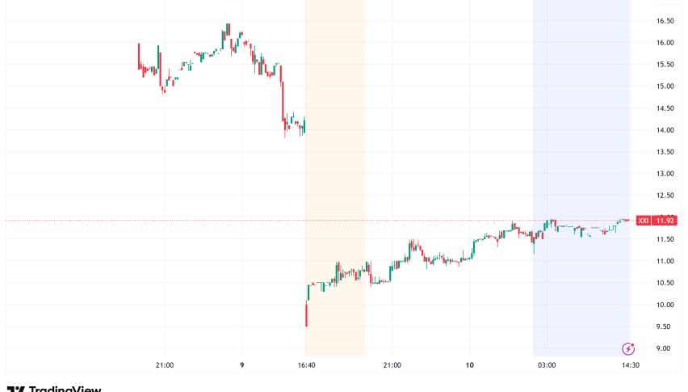The image size is (688, 392).
Task: Click the 14:30 time axis label
Action: pyautogui.click(x=630, y=365)
